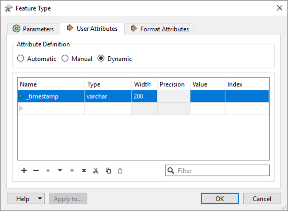Add a new attribute with the plus icon
The height and width of the screenshot is (211, 288).
[x=24, y=170]
